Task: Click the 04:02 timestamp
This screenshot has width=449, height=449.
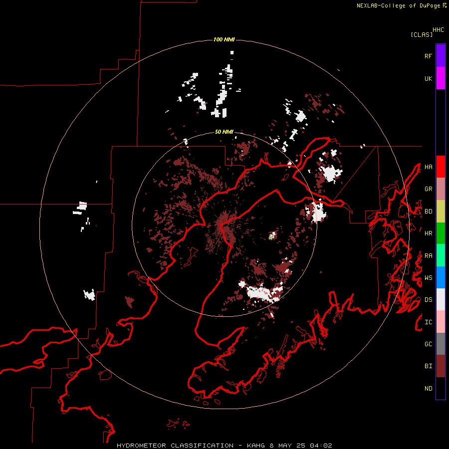Action: [x=321, y=446]
